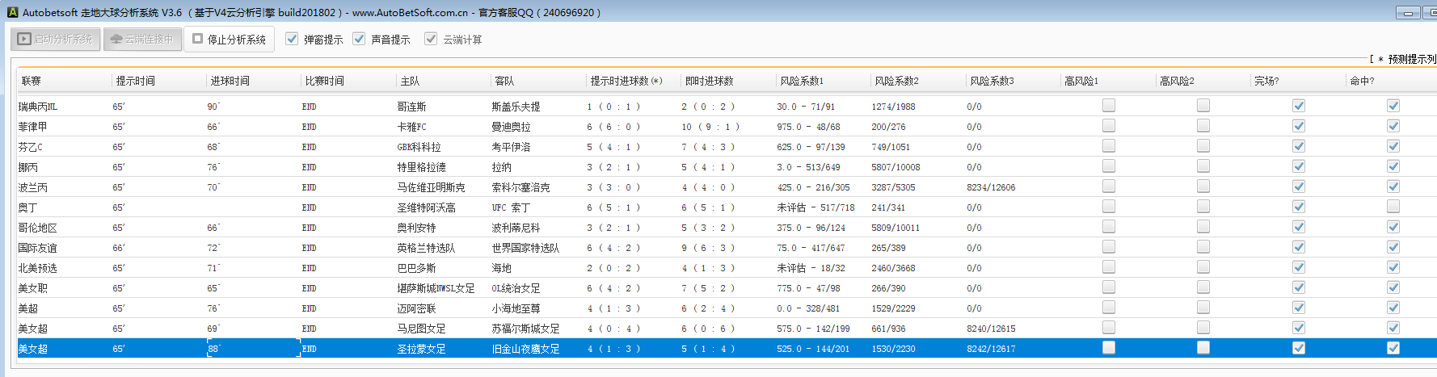Image resolution: width=1437 pixels, height=377 pixels.
Task: Sort by the 联赛 column header
Action: (32, 81)
